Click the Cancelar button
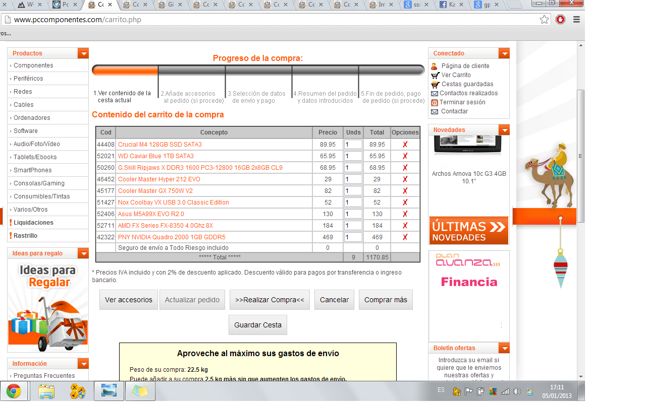 pos(335,300)
